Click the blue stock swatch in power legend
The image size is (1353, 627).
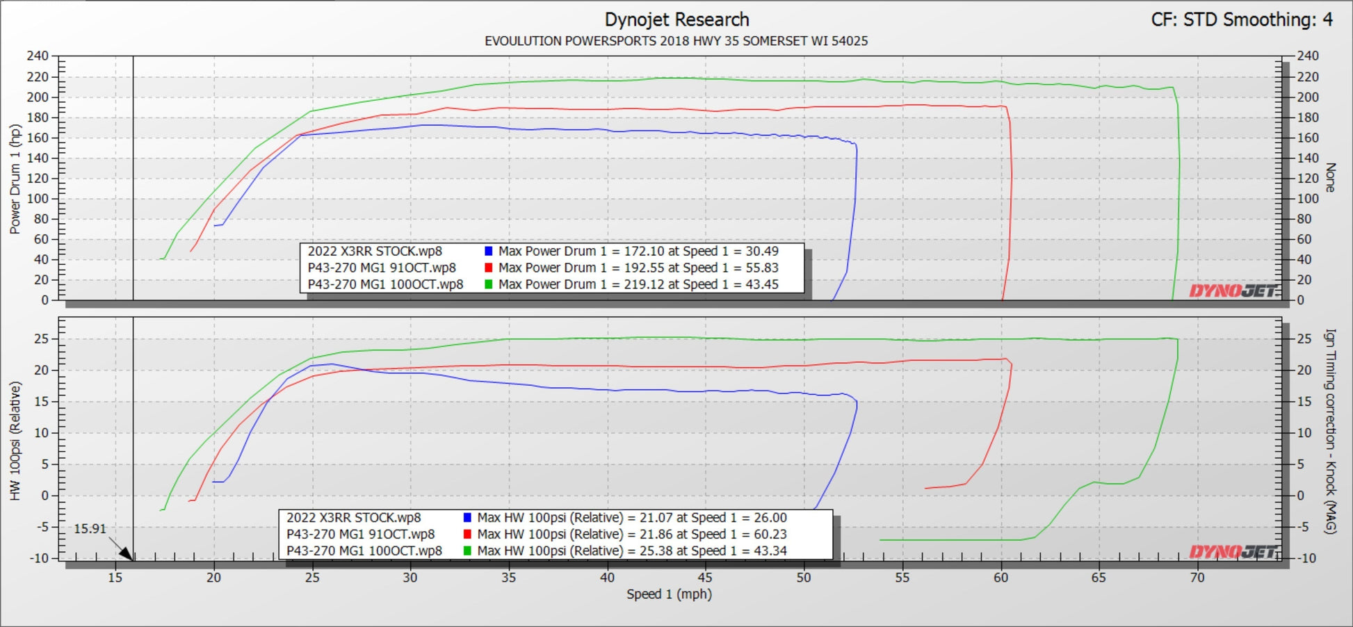click(489, 252)
